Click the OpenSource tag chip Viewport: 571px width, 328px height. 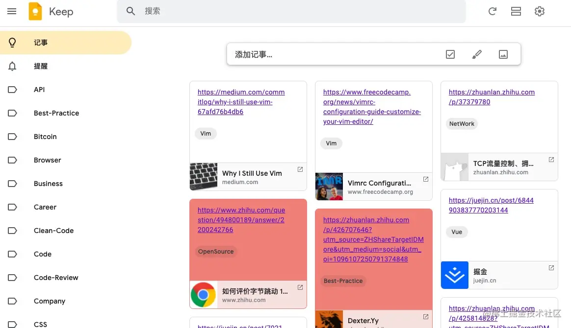point(216,251)
